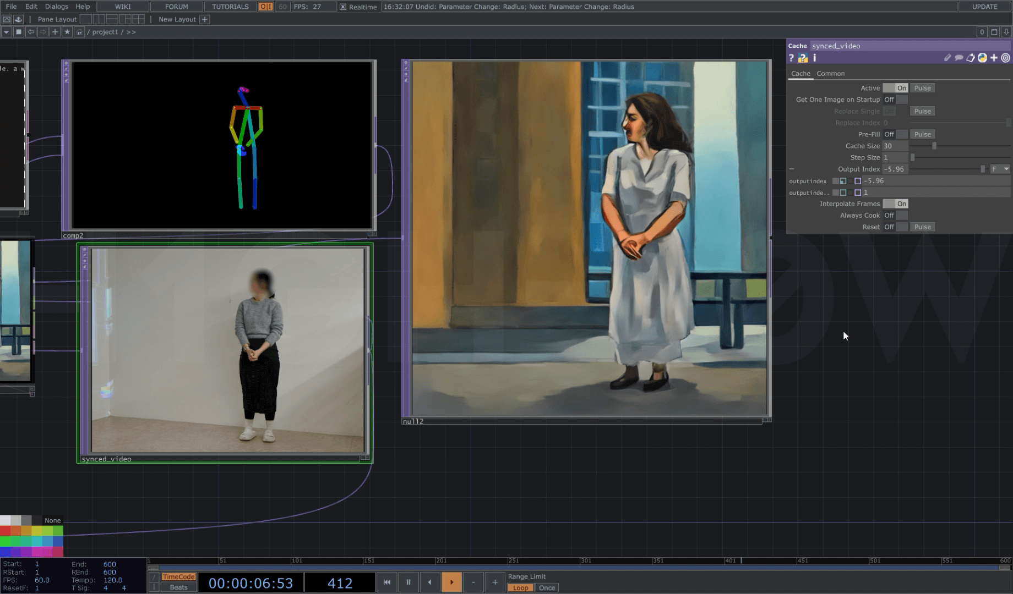Click the TUTORIALS button
This screenshot has width=1013, height=594.
click(x=230, y=7)
